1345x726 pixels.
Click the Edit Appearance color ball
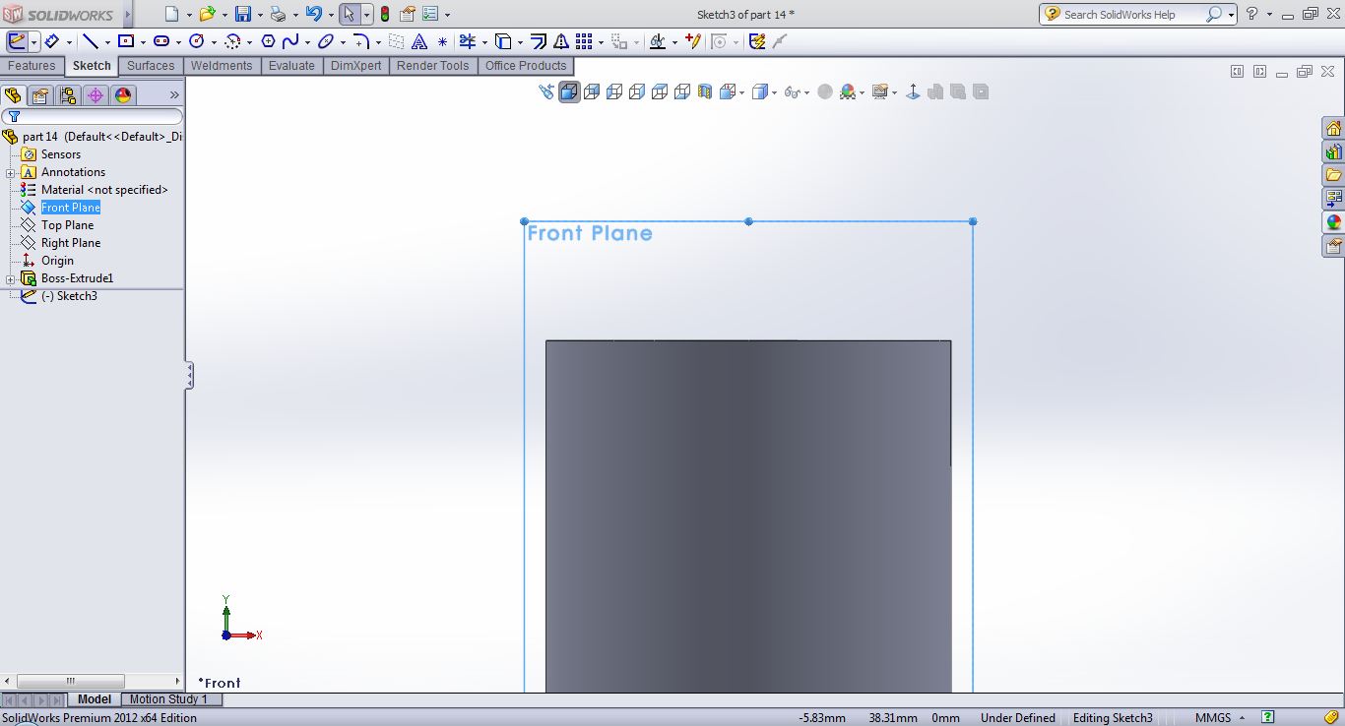point(848,91)
